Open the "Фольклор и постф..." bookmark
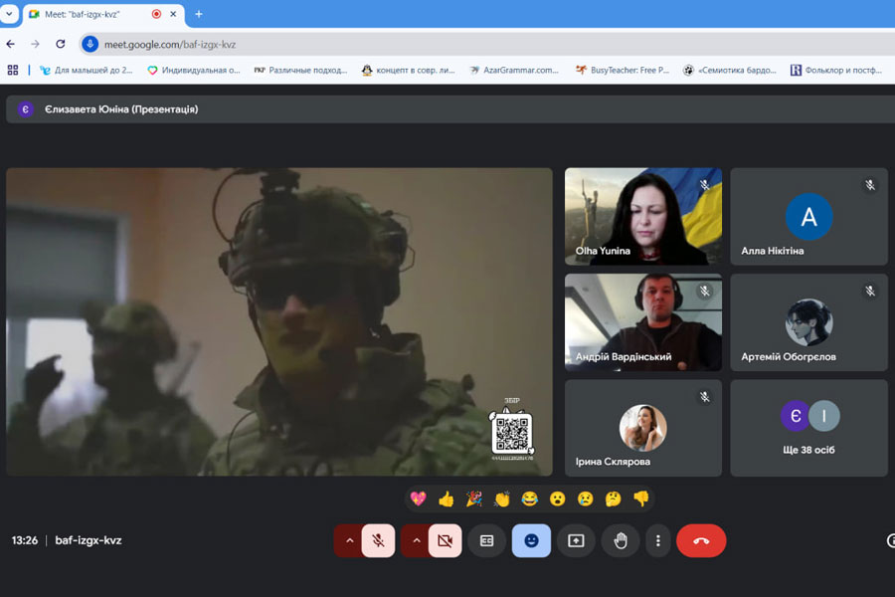895x597 pixels. pyautogui.click(x=836, y=71)
